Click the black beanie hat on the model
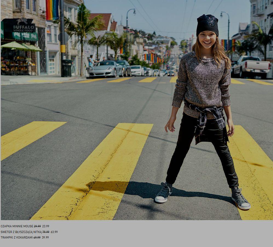 pos(207,25)
